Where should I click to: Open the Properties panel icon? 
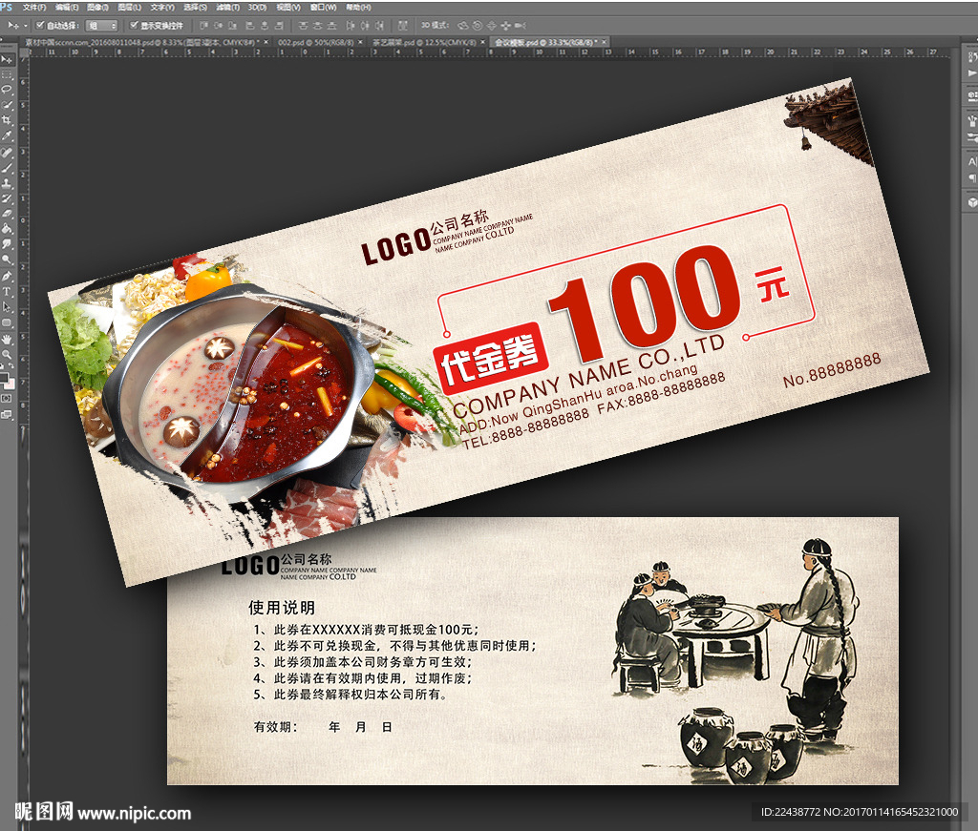click(x=971, y=96)
